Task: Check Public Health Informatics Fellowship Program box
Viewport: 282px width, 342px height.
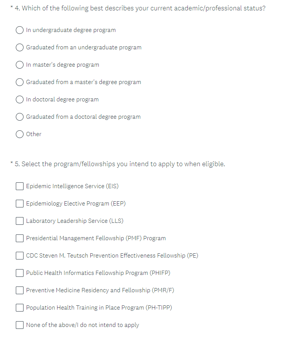Action: click(x=20, y=273)
